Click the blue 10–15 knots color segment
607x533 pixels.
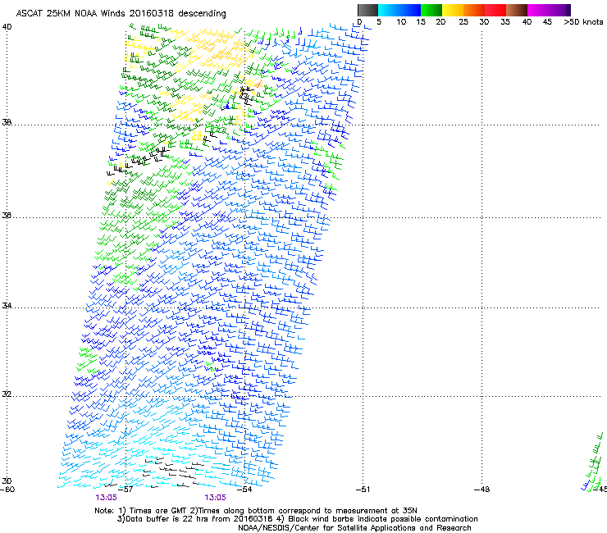(410, 10)
